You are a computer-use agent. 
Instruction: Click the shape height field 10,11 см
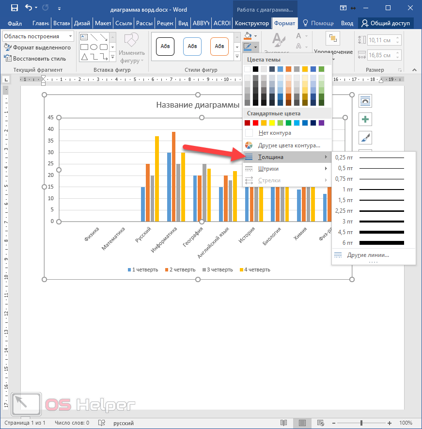coord(381,40)
